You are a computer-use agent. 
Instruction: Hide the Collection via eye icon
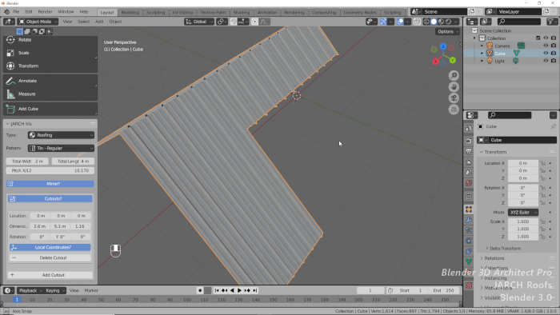click(x=546, y=38)
